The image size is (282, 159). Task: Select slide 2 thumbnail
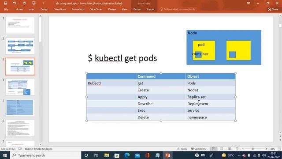click(20, 46)
